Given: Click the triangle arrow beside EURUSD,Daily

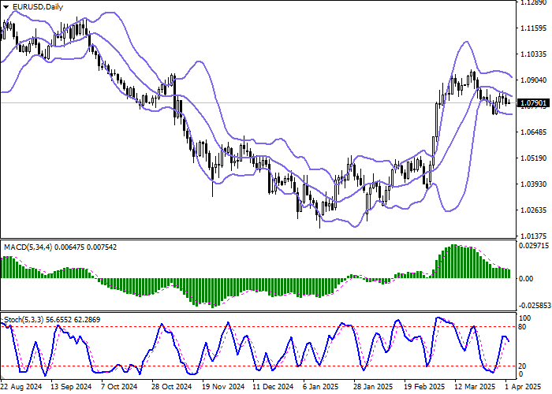Looking at the screenshot, I should coord(6,6).
